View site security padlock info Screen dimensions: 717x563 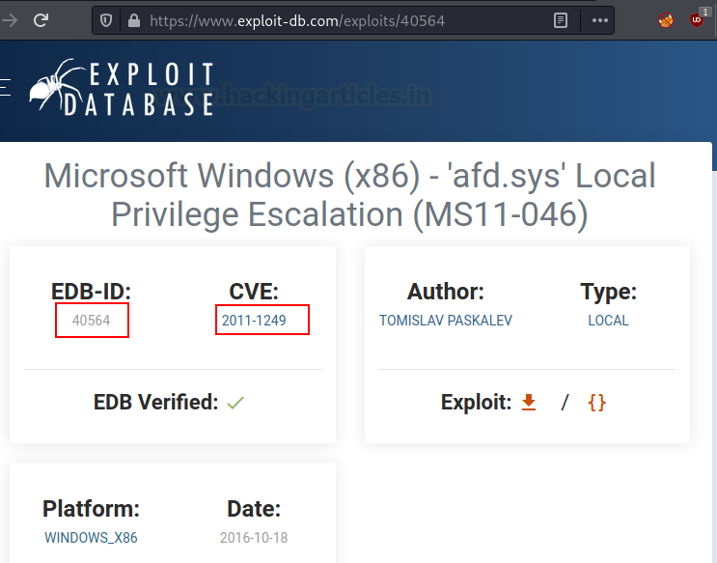point(133,20)
